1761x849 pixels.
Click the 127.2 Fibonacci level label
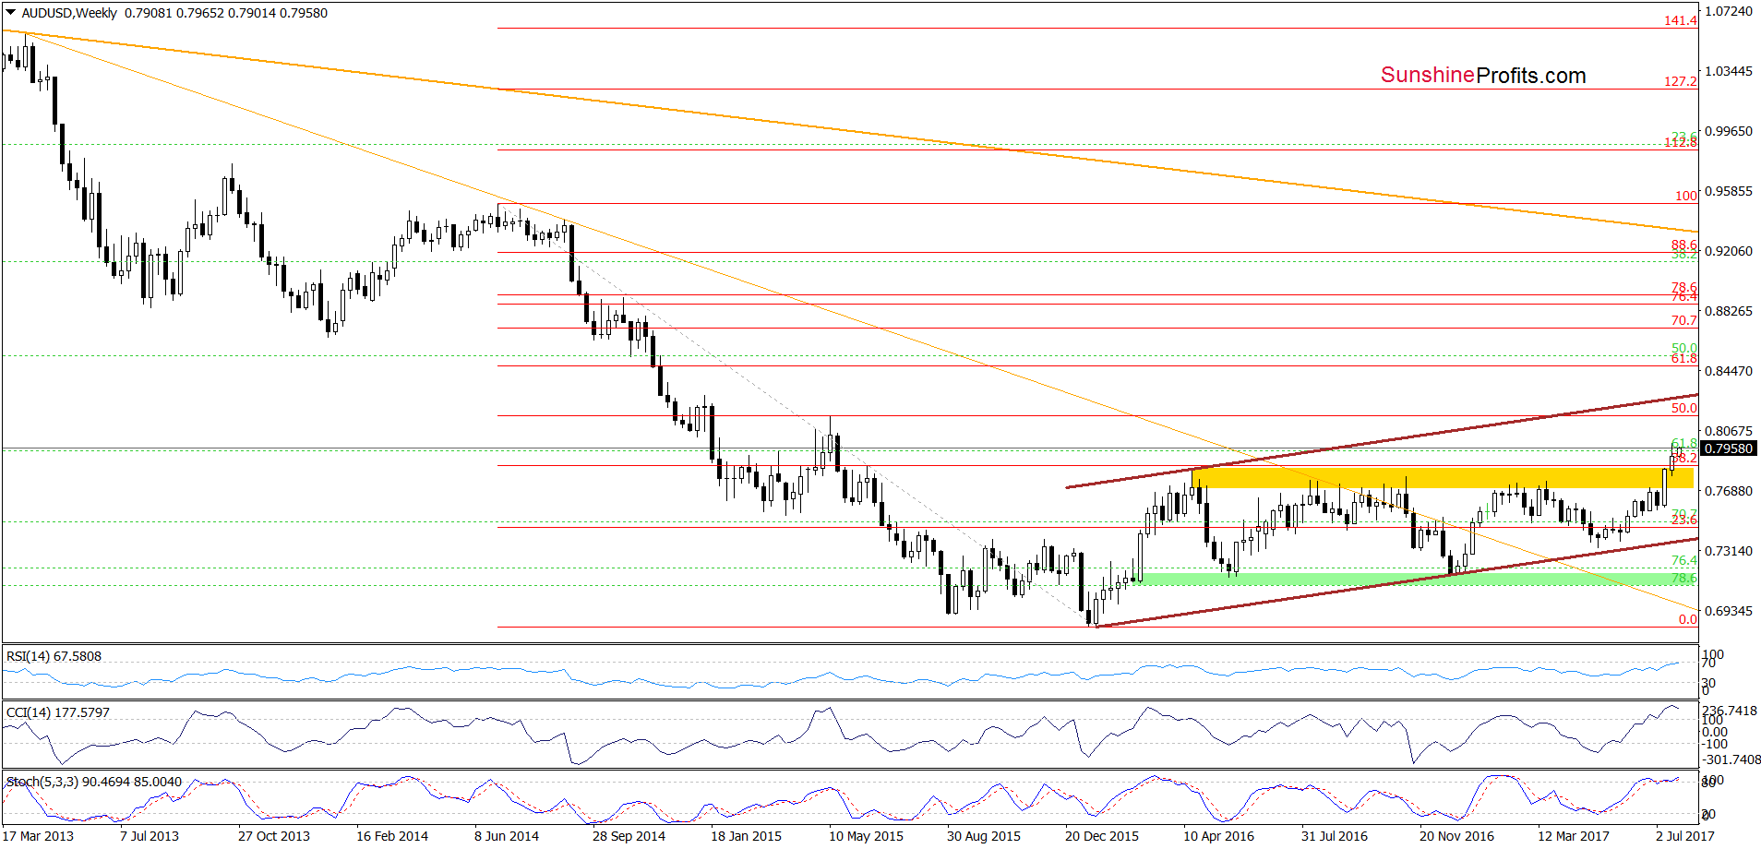pyautogui.click(x=1681, y=81)
